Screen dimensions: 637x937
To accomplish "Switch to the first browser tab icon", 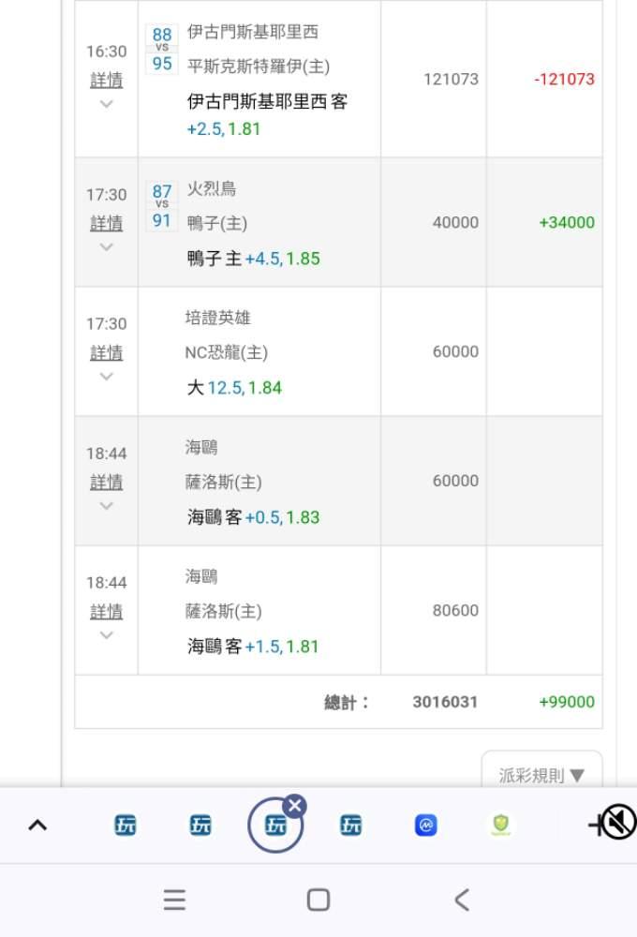I will 126,825.
